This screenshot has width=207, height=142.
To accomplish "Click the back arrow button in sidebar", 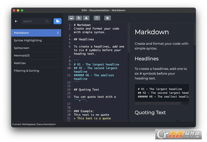I will [x=16, y=21].
